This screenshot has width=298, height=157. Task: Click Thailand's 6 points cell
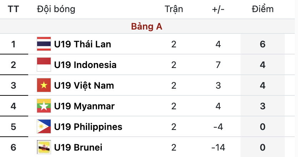click(x=262, y=44)
